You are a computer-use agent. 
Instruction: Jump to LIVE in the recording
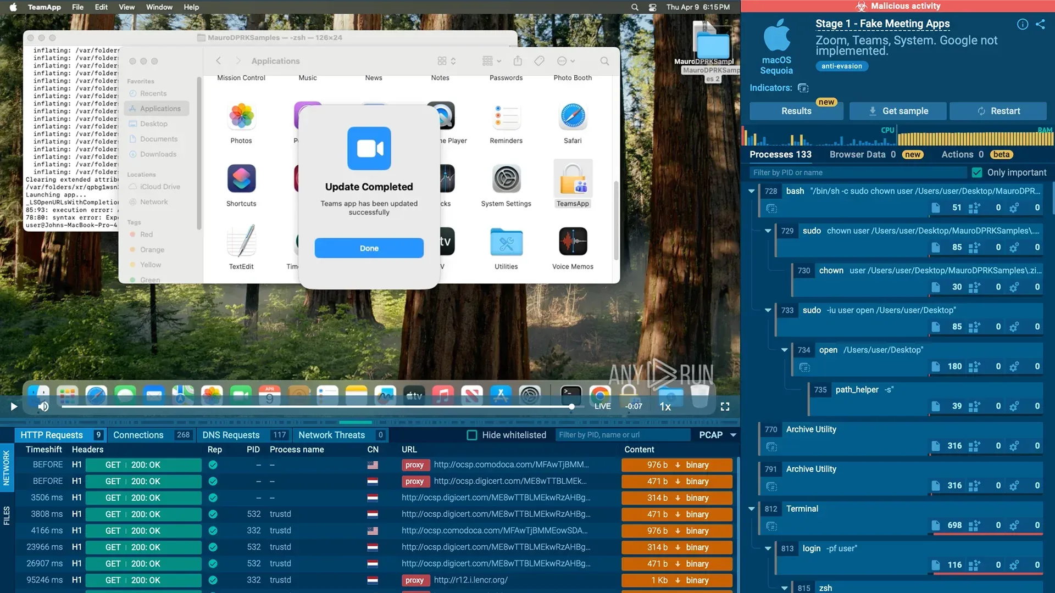(602, 406)
